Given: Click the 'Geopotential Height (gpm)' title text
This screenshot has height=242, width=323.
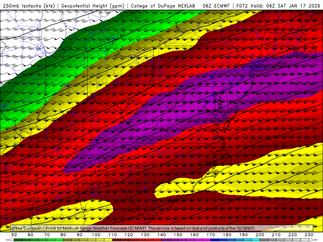Looking at the screenshot, I should coord(93,6).
